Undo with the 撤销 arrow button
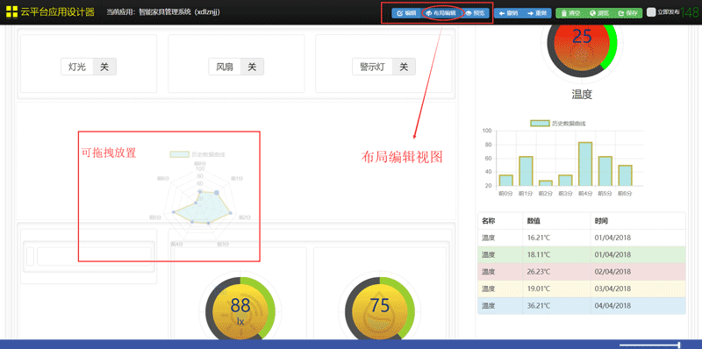This screenshot has height=349, width=702. click(x=508, y=13)
